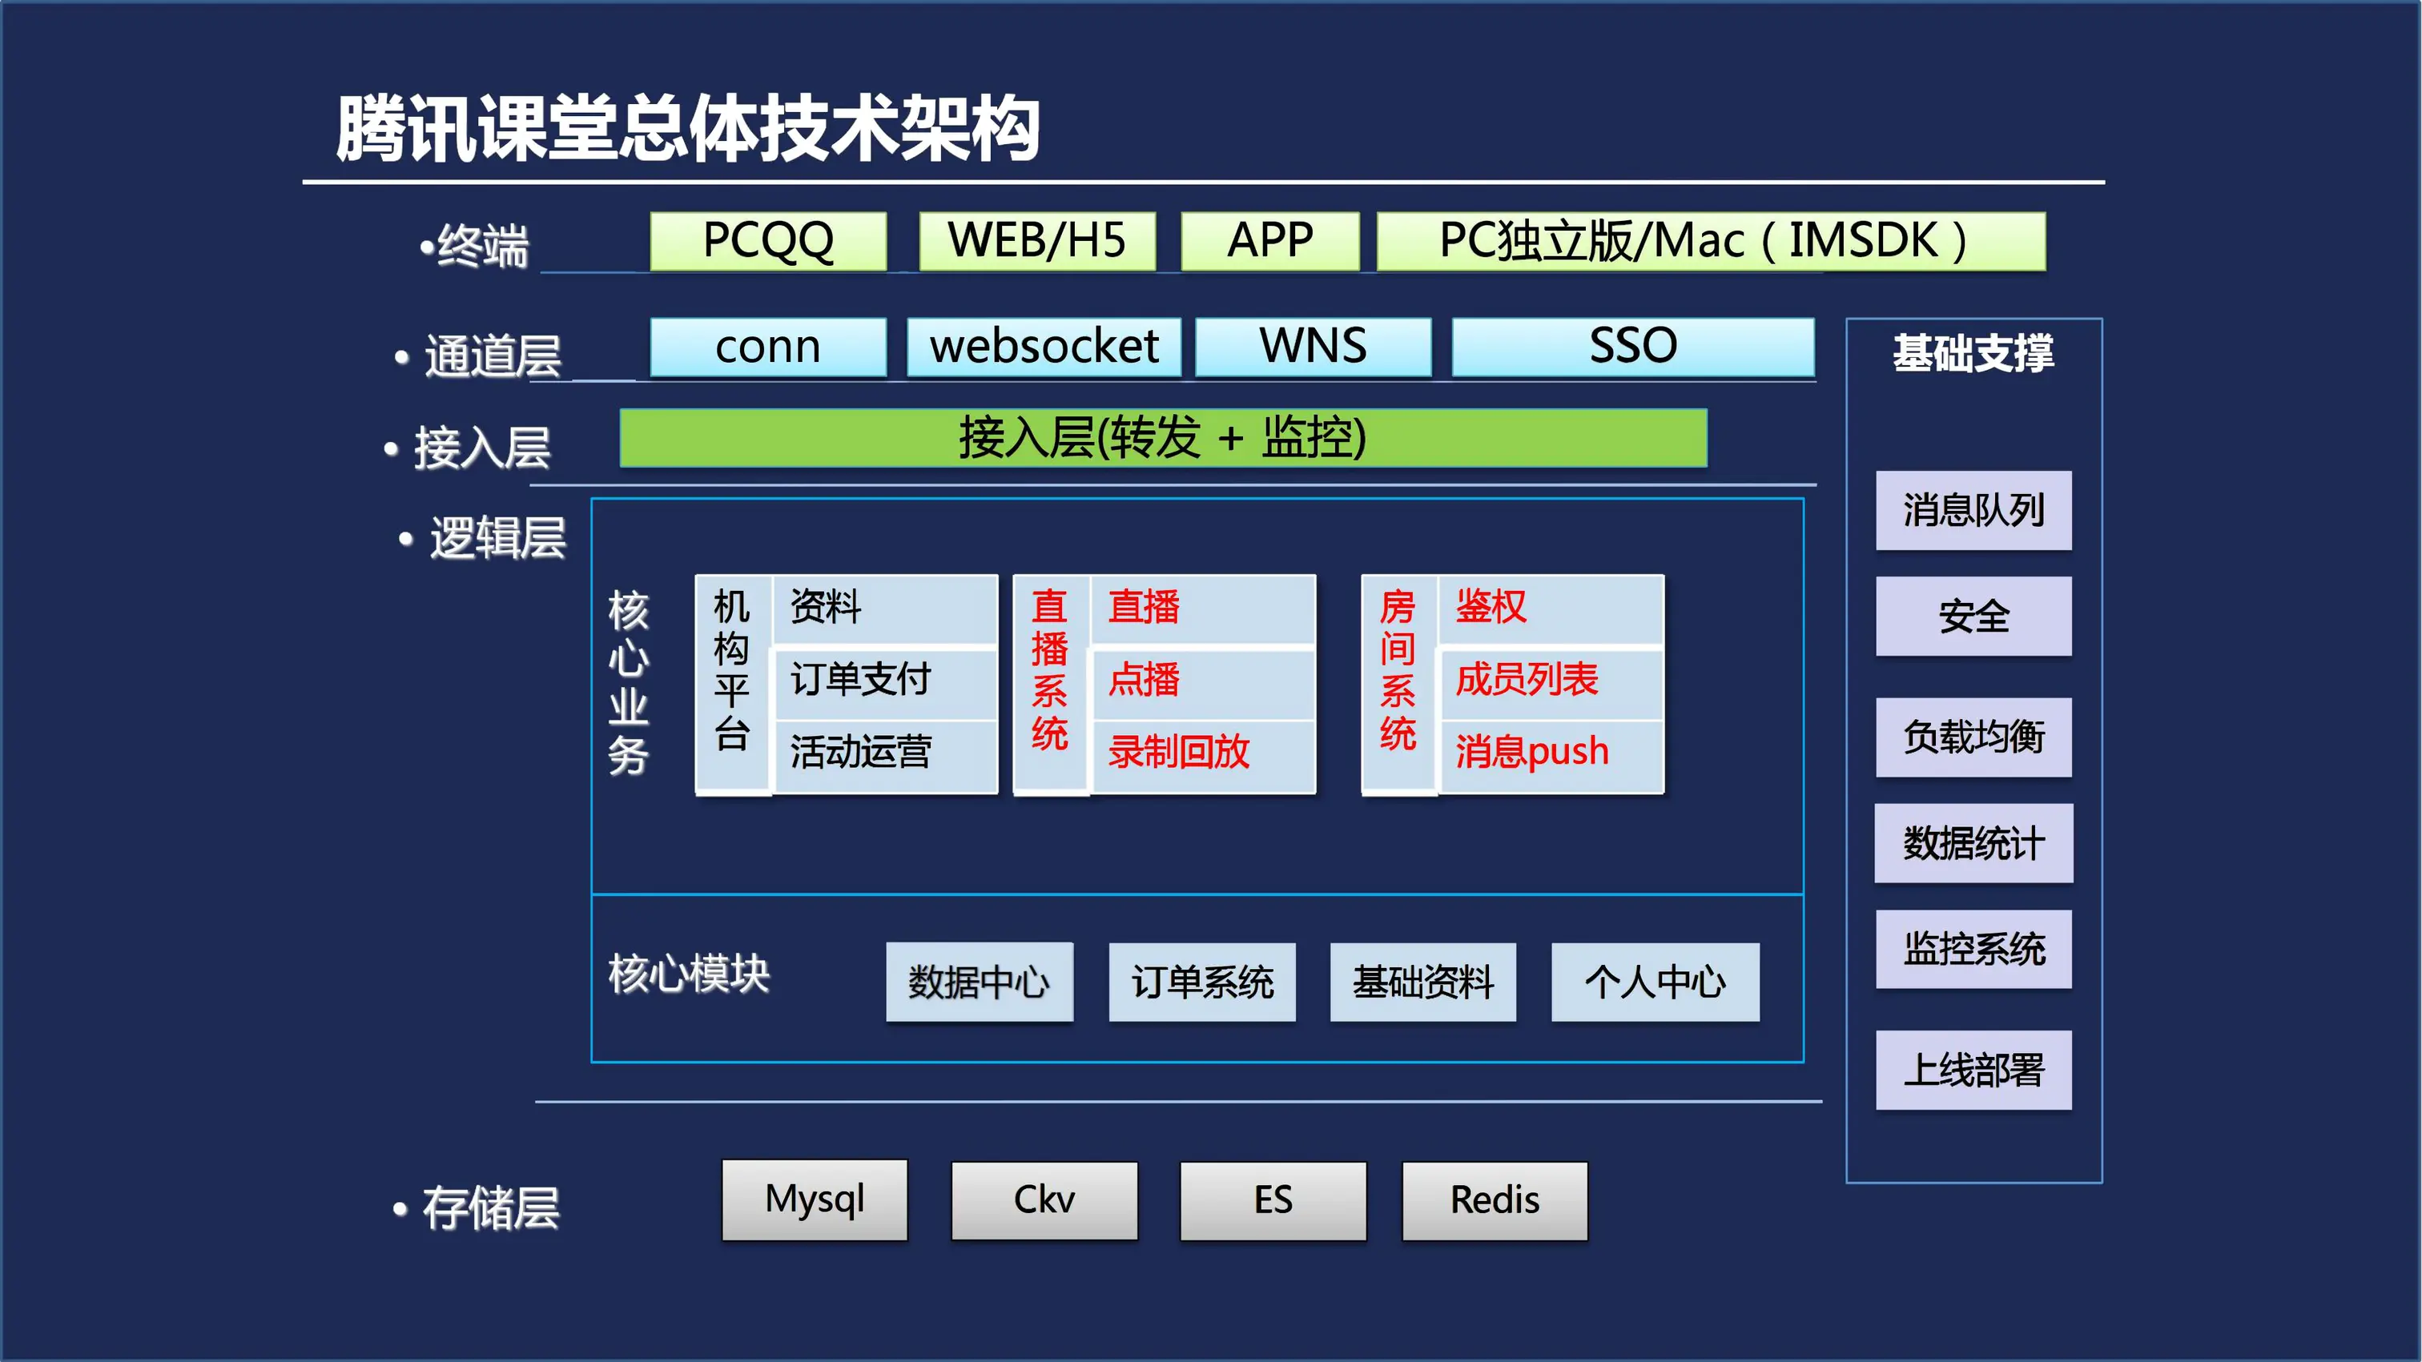Viewport: 2422px width, 1362px height.
Task: Select the Redis storage box
Action: coord(1494,1200)
